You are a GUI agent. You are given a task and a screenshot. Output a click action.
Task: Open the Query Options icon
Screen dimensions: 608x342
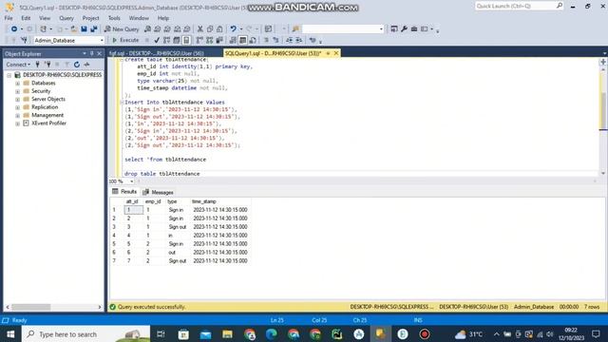177,40
